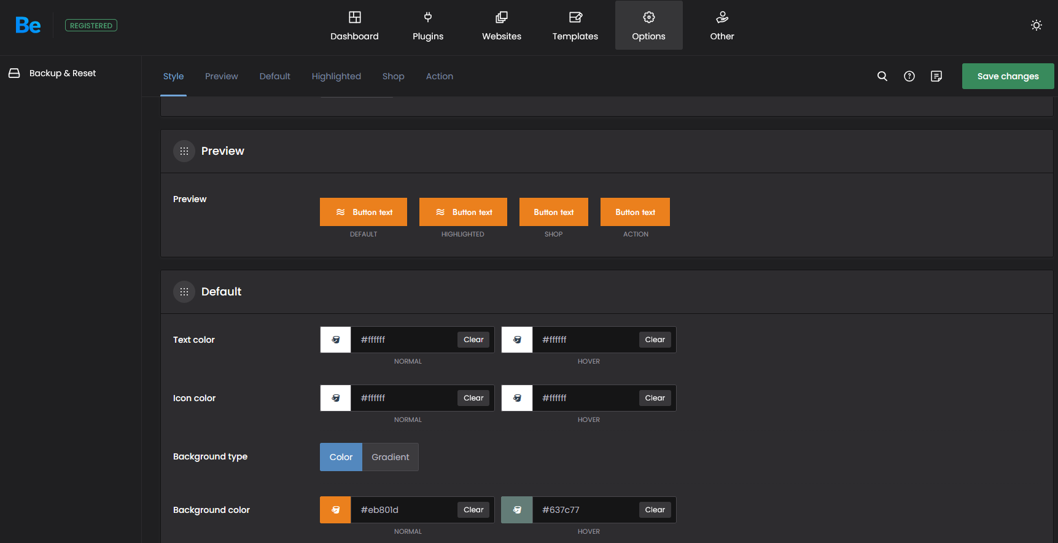Collapse the Preview section handle icon

tap(184, 151)
